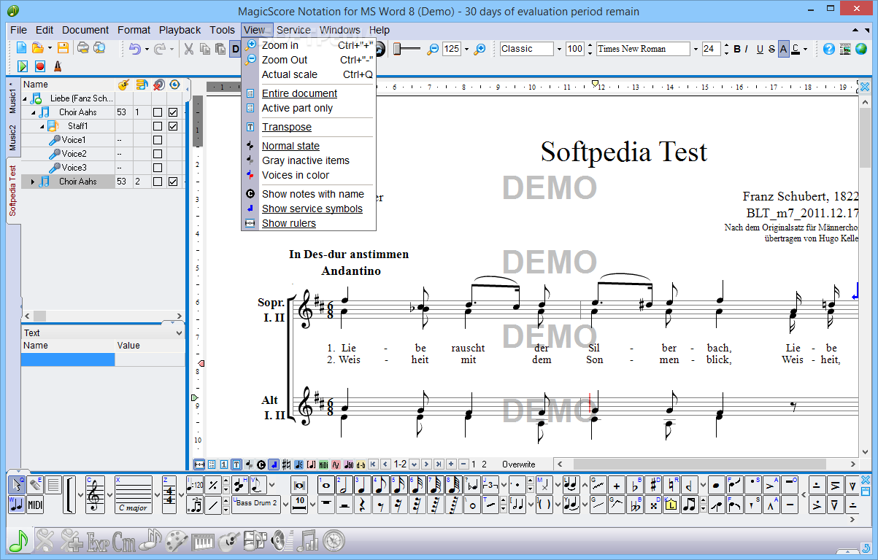
Task: Open the Classic style dropdown
Action: coord(559,49)
